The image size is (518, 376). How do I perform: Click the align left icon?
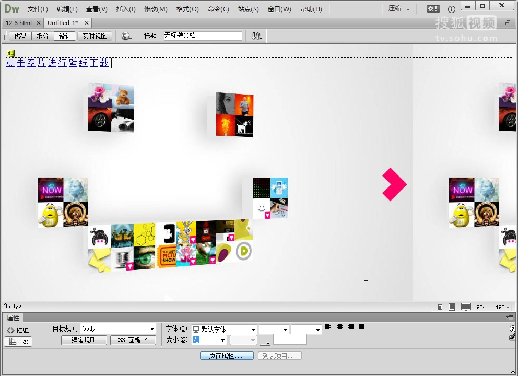[328, 327]
